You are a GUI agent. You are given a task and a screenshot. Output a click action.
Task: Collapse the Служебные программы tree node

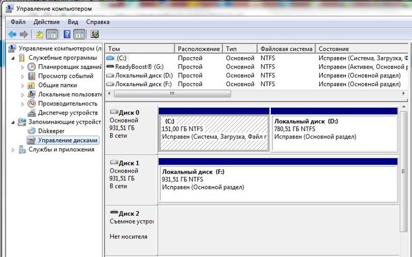(13, 58)
